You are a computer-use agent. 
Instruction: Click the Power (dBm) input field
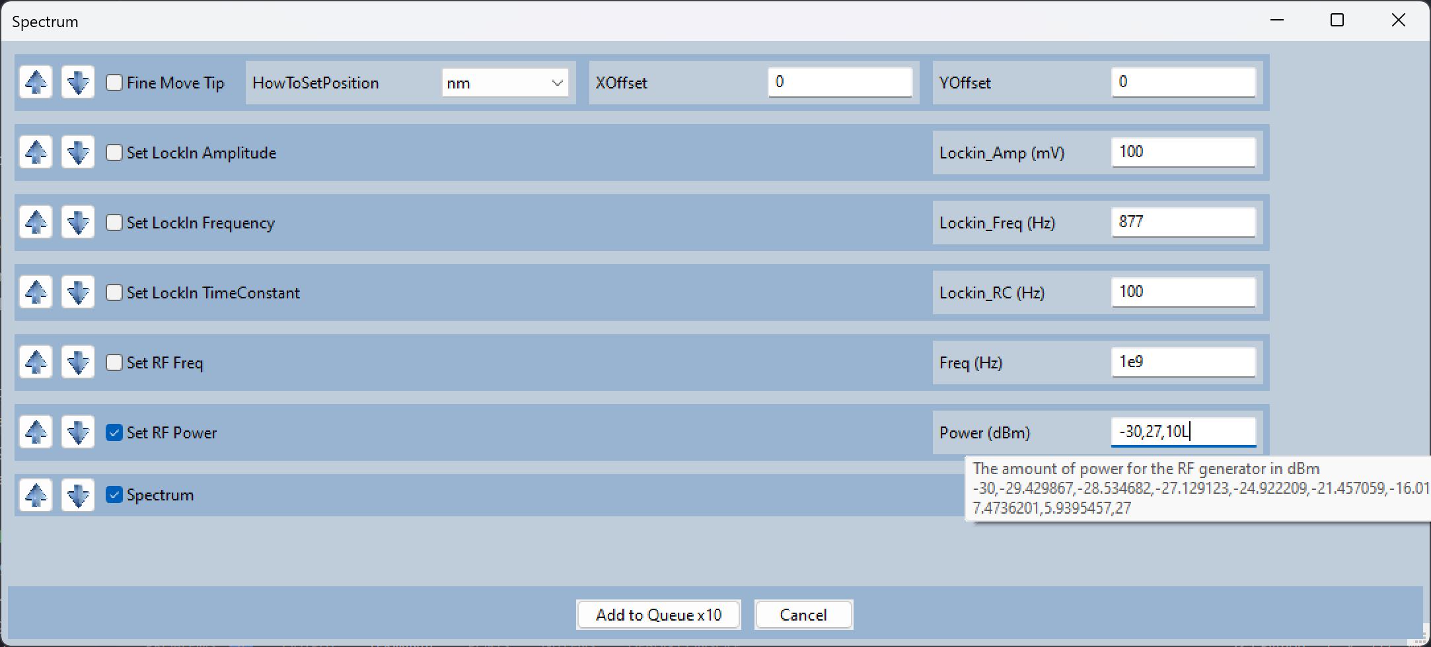tap(1183, 432)
